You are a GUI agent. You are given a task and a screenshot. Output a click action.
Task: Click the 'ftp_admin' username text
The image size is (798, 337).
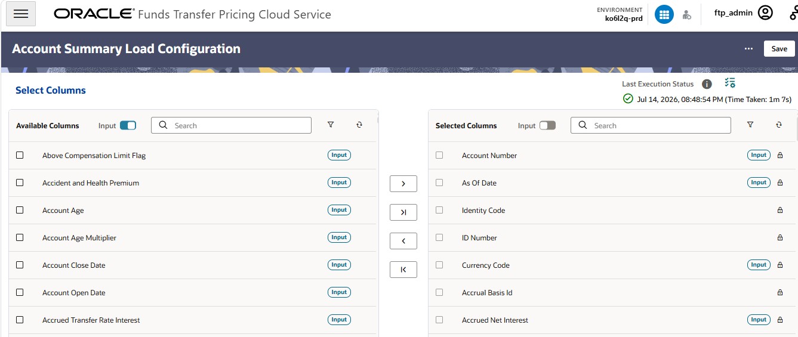click(734, 13)
